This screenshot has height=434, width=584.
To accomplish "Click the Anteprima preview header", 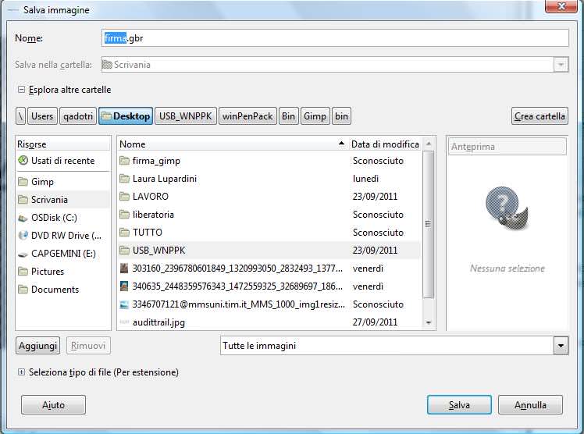I will click(507, 147).
